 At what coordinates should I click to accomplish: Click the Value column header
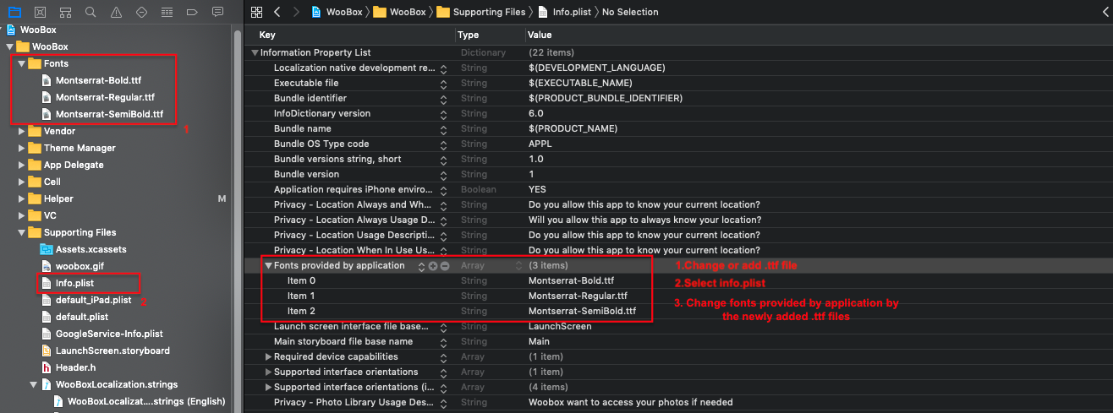540,35
